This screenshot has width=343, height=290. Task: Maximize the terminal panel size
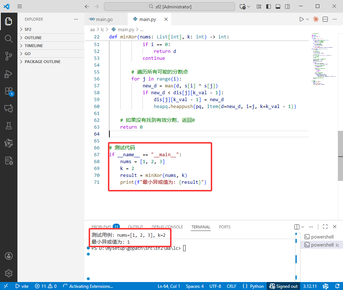(x=325, y=227)
